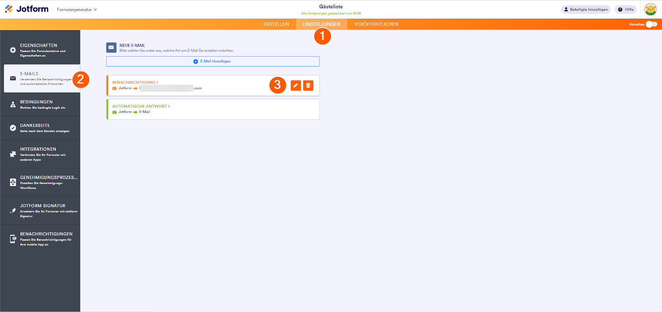Open the user avatar menu
662x312 pixels.
tap(650, 9)
